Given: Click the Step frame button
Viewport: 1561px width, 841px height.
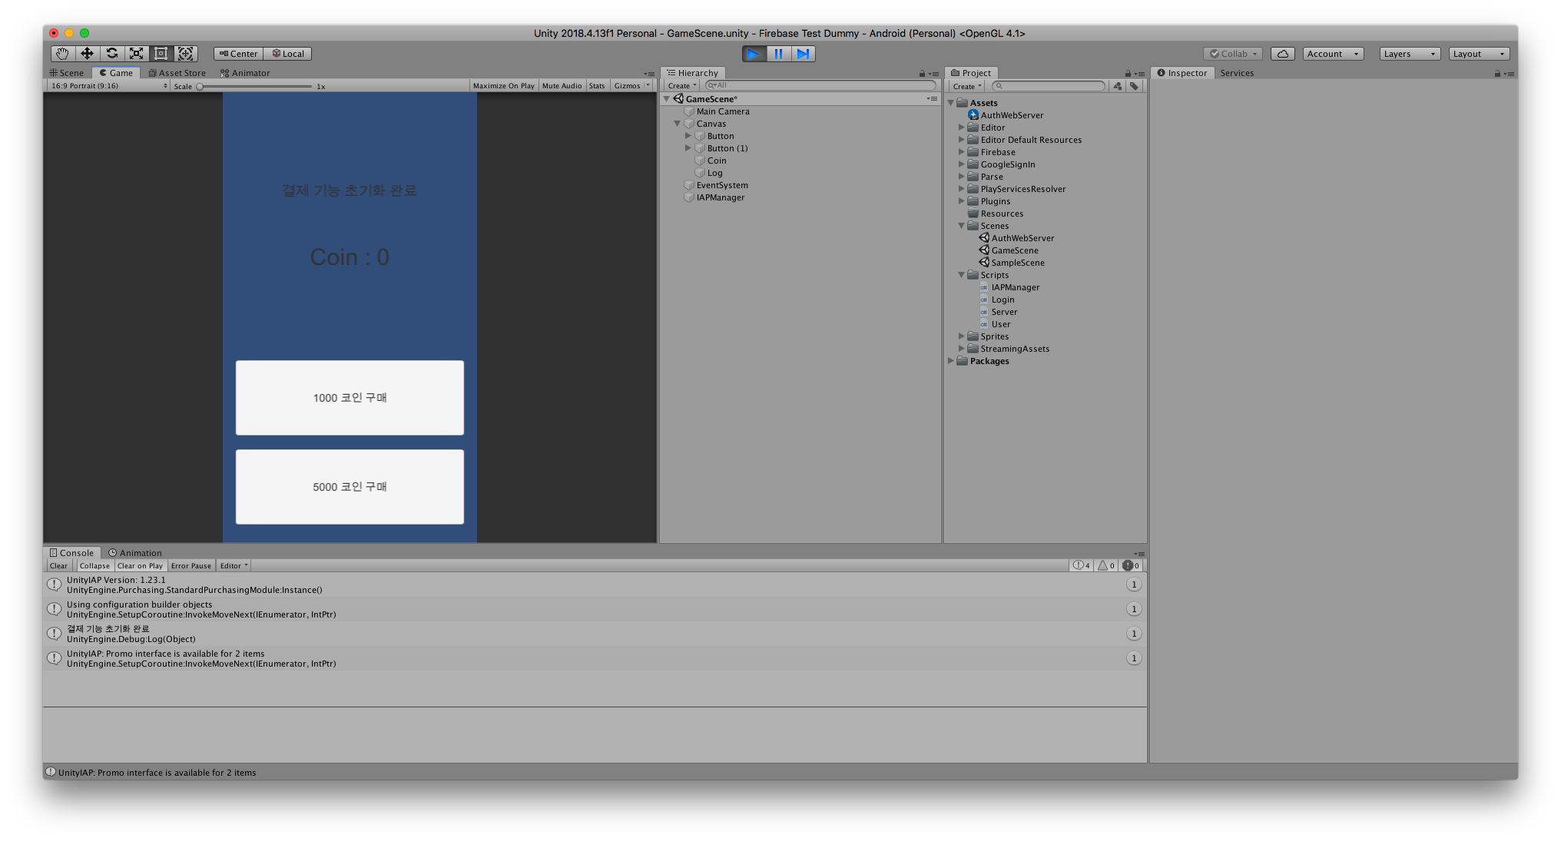Looking at the screenshot, I should 803,54.
